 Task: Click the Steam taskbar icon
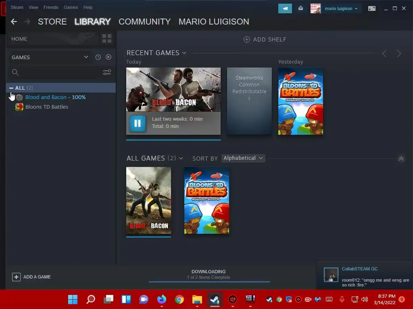coord(215,299)
